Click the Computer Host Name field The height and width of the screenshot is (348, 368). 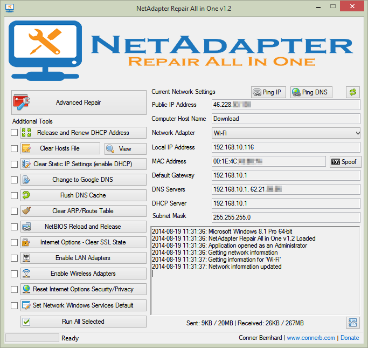click(x=286, y=119)
